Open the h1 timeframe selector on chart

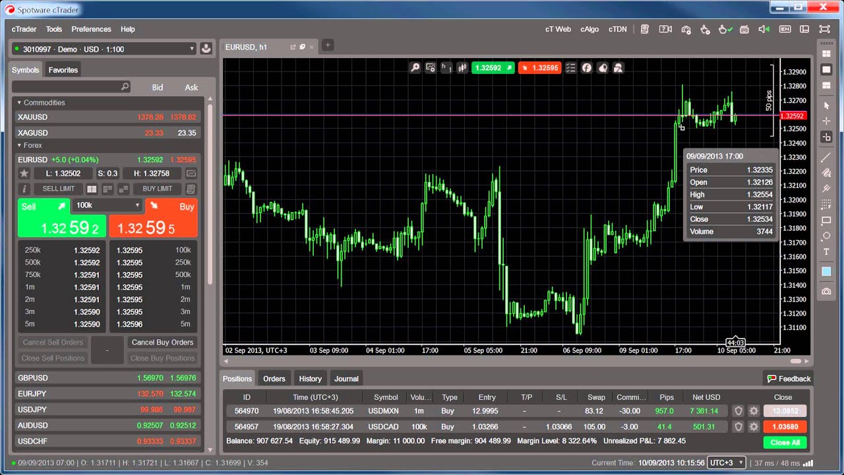click(x=447, y=67)
